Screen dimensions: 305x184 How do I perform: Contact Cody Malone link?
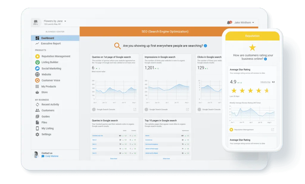(50, 156)
